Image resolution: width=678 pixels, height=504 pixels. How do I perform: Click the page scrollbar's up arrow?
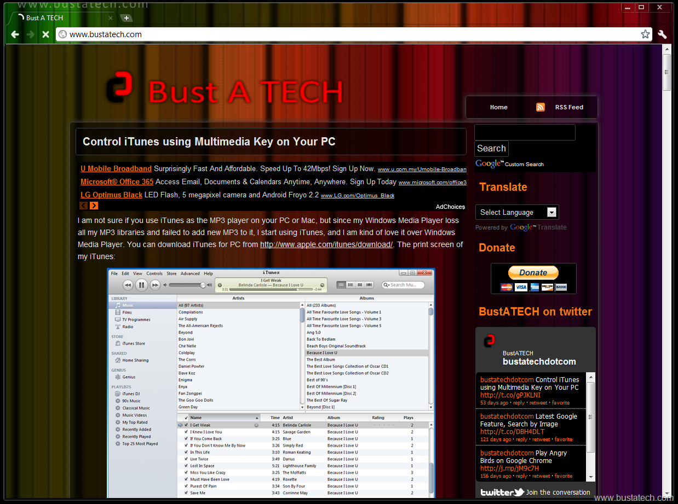pyautogui.click(x=666, y=49)
